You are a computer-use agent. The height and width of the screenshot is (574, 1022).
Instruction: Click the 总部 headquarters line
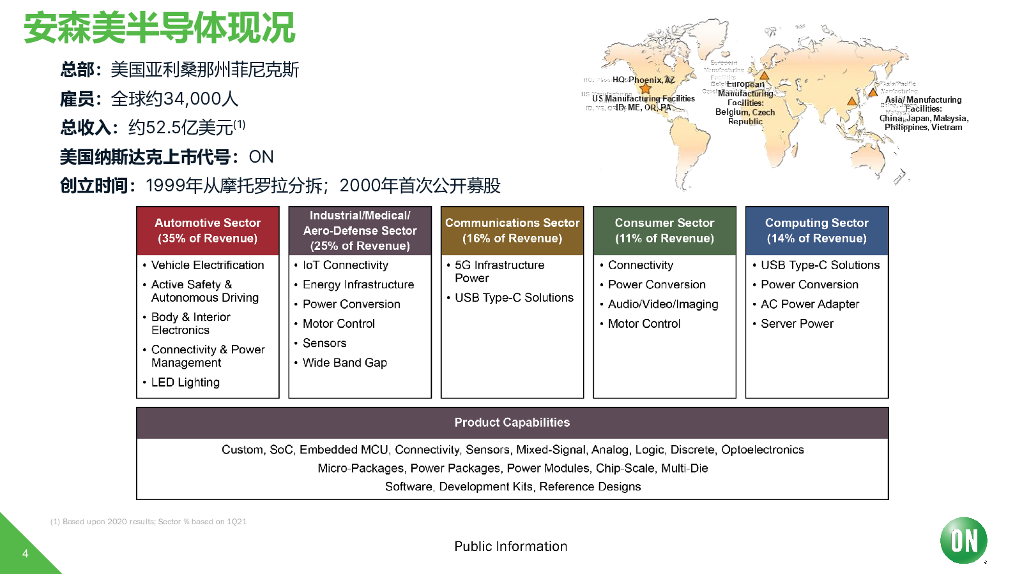click(179, 70)
